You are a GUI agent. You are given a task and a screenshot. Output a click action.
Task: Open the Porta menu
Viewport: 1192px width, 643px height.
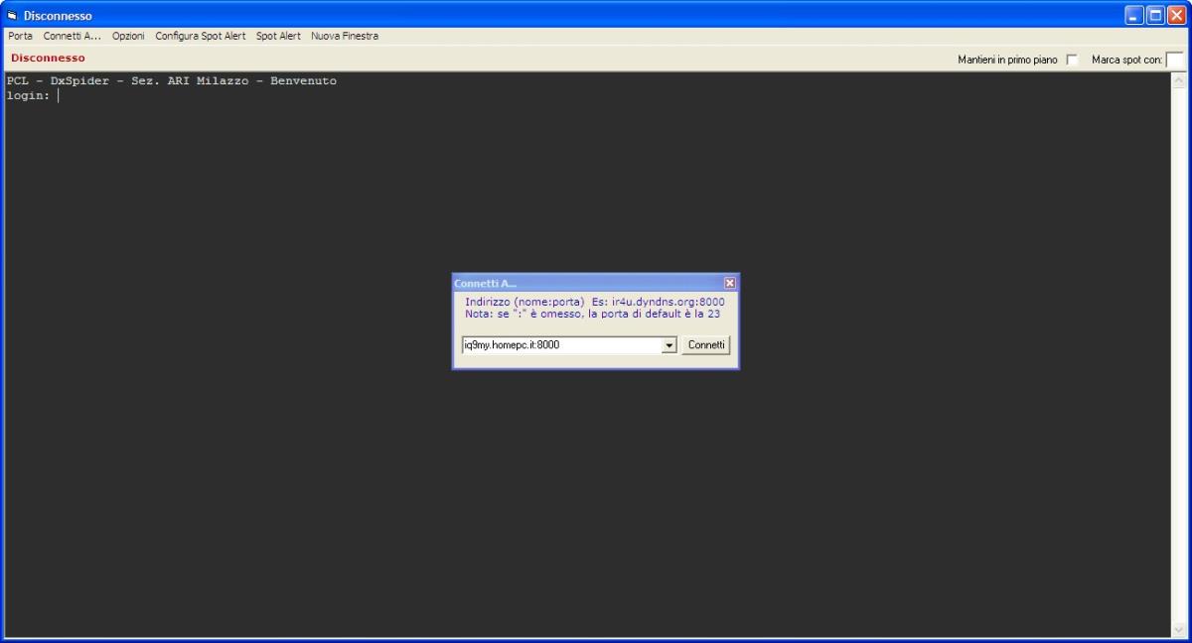[x=20, y=36]
